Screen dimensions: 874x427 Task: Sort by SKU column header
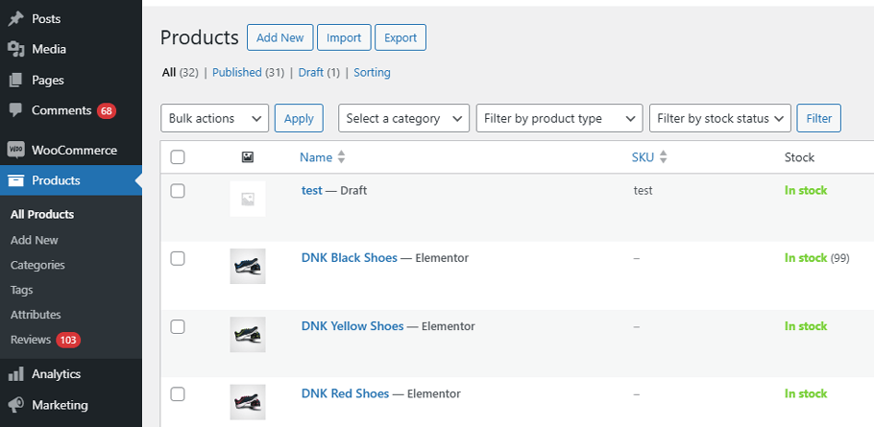[643, 157]
